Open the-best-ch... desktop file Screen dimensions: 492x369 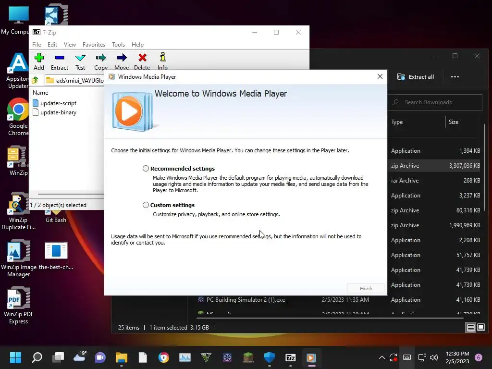(56, 256)
